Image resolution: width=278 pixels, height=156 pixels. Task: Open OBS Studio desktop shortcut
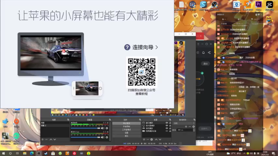(x=215, y=6)
